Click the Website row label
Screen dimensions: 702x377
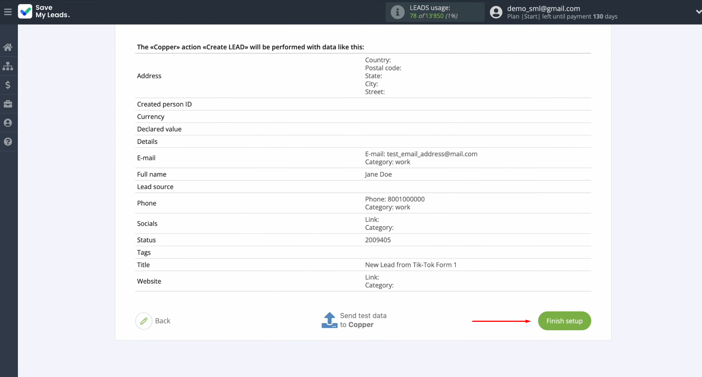[x=149, y=281]
